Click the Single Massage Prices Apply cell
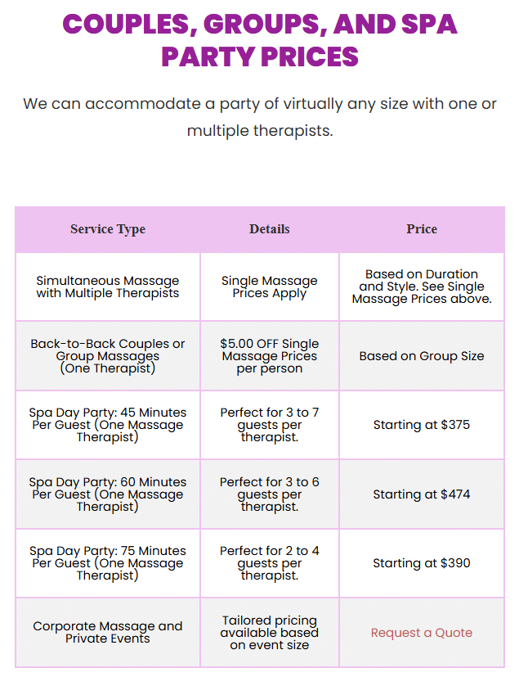This screenshot has width=519, height=677. point(270,287)
